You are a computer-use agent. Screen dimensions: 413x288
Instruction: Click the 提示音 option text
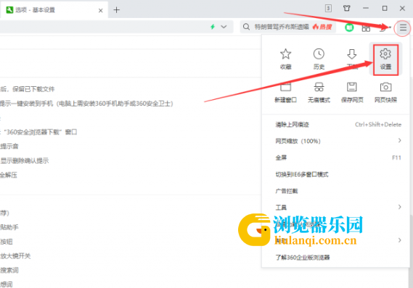[9, 146]
